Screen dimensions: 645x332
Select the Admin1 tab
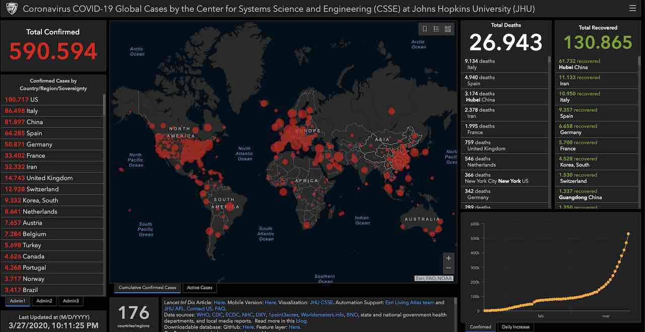coord(18,301)
